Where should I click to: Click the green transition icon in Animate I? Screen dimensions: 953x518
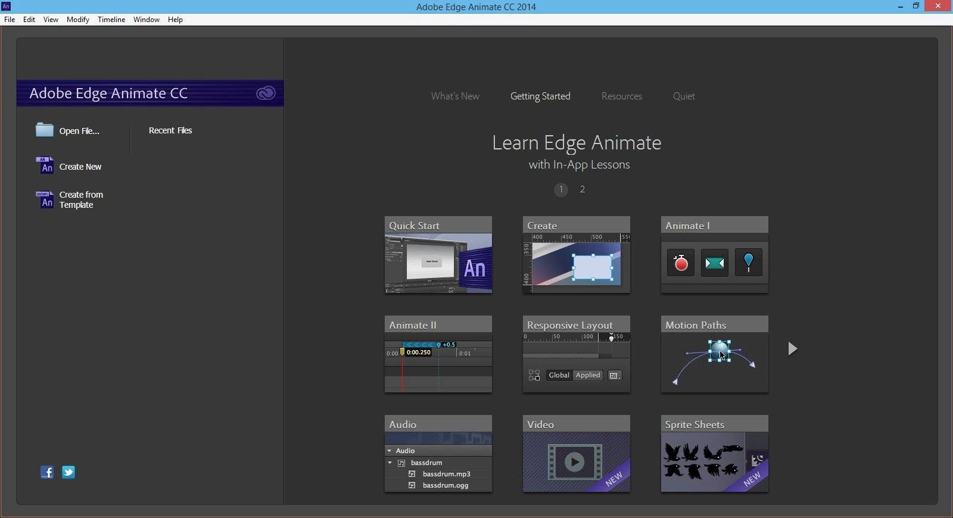click(x=715, y=263)
